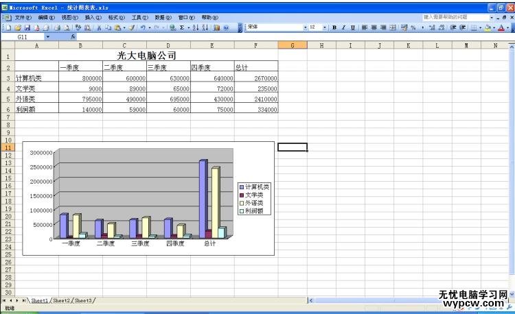Apply currency style format
Screen dimensions: 515x314
click(x=404, y=27)
